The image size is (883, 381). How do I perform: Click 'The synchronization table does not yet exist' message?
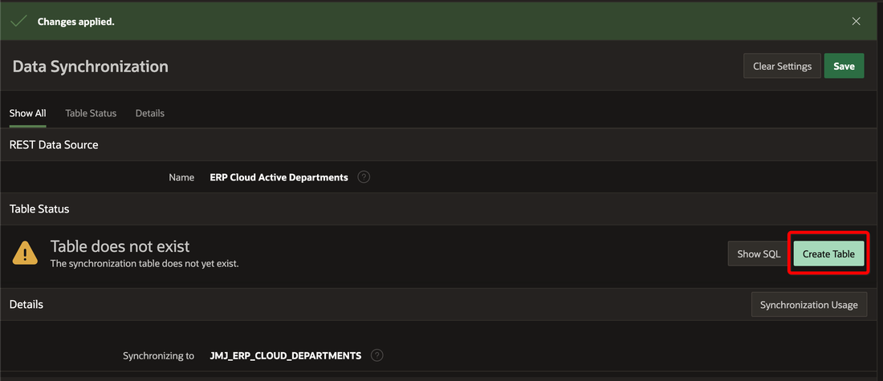coord(144,263)
